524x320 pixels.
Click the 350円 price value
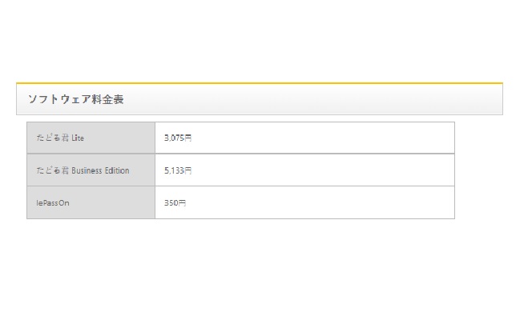pyautogui.click(x=175, y=203)
